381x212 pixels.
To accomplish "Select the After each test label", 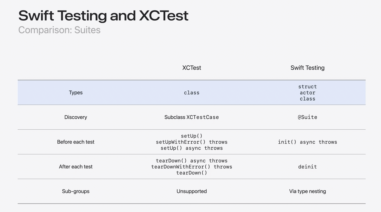I will [76, 167].
